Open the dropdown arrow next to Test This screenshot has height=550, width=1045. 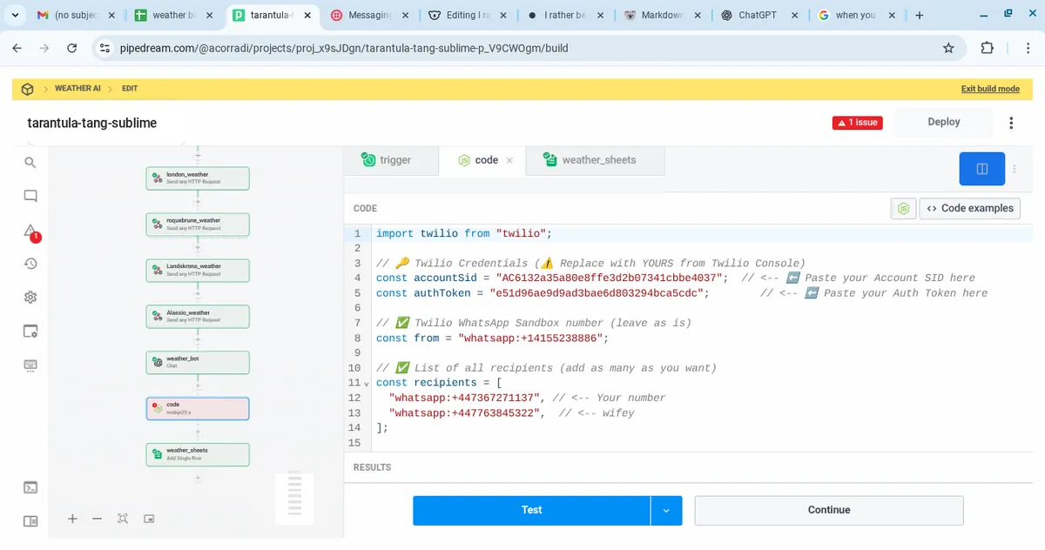[x=666, y=510]
